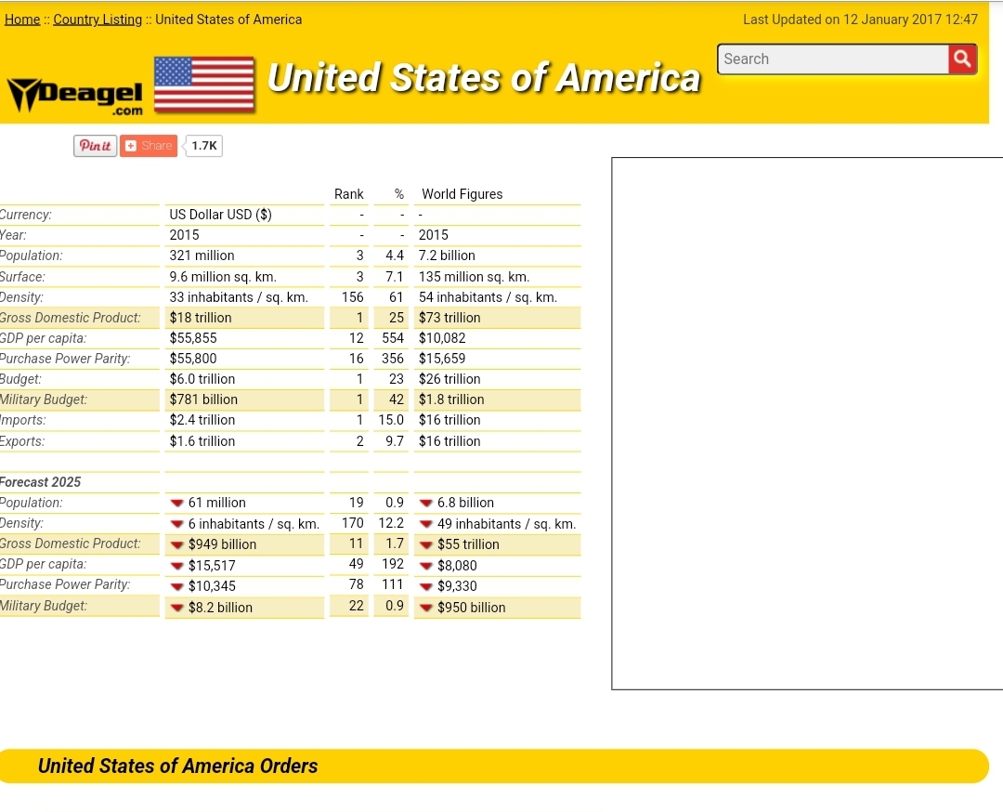Select the '7.2 billion' world population figure
This screenshot has height=812, width=1003.
tap(447, 255)
